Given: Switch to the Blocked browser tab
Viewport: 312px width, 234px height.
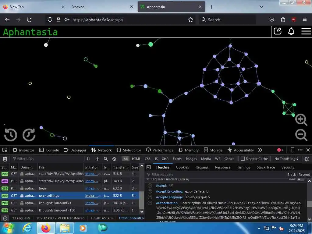Looking at the screenshot, I should coord(102,7).
